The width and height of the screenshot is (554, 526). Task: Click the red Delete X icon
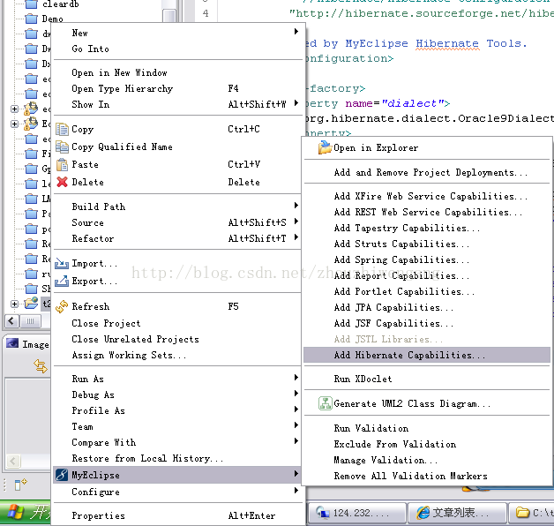pyautogui.click(x=62, y=182)
